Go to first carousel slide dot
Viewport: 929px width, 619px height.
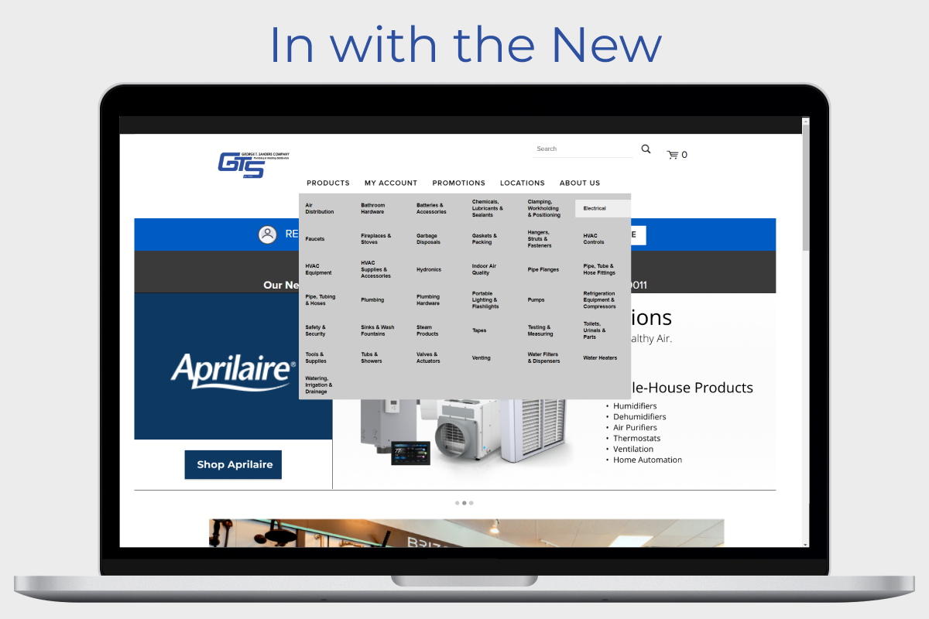coord(458,503)
